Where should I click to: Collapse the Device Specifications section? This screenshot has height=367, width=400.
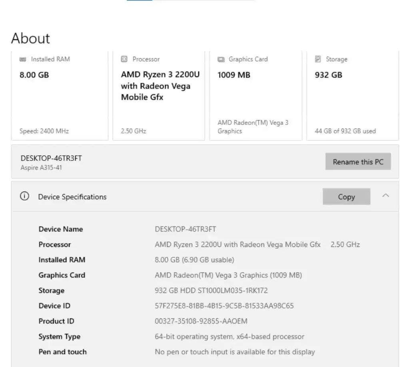[x=386, y=196]
